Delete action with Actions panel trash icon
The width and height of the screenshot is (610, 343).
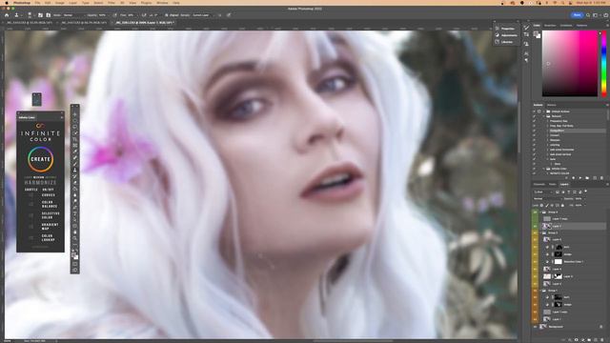pyautogui.click(x=601, y=178)
